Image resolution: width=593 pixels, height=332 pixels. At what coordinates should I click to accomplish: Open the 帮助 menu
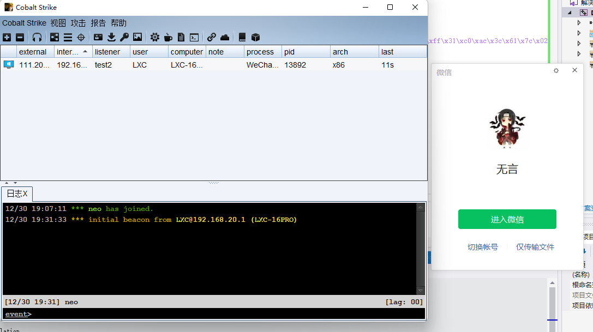[119, 23]
